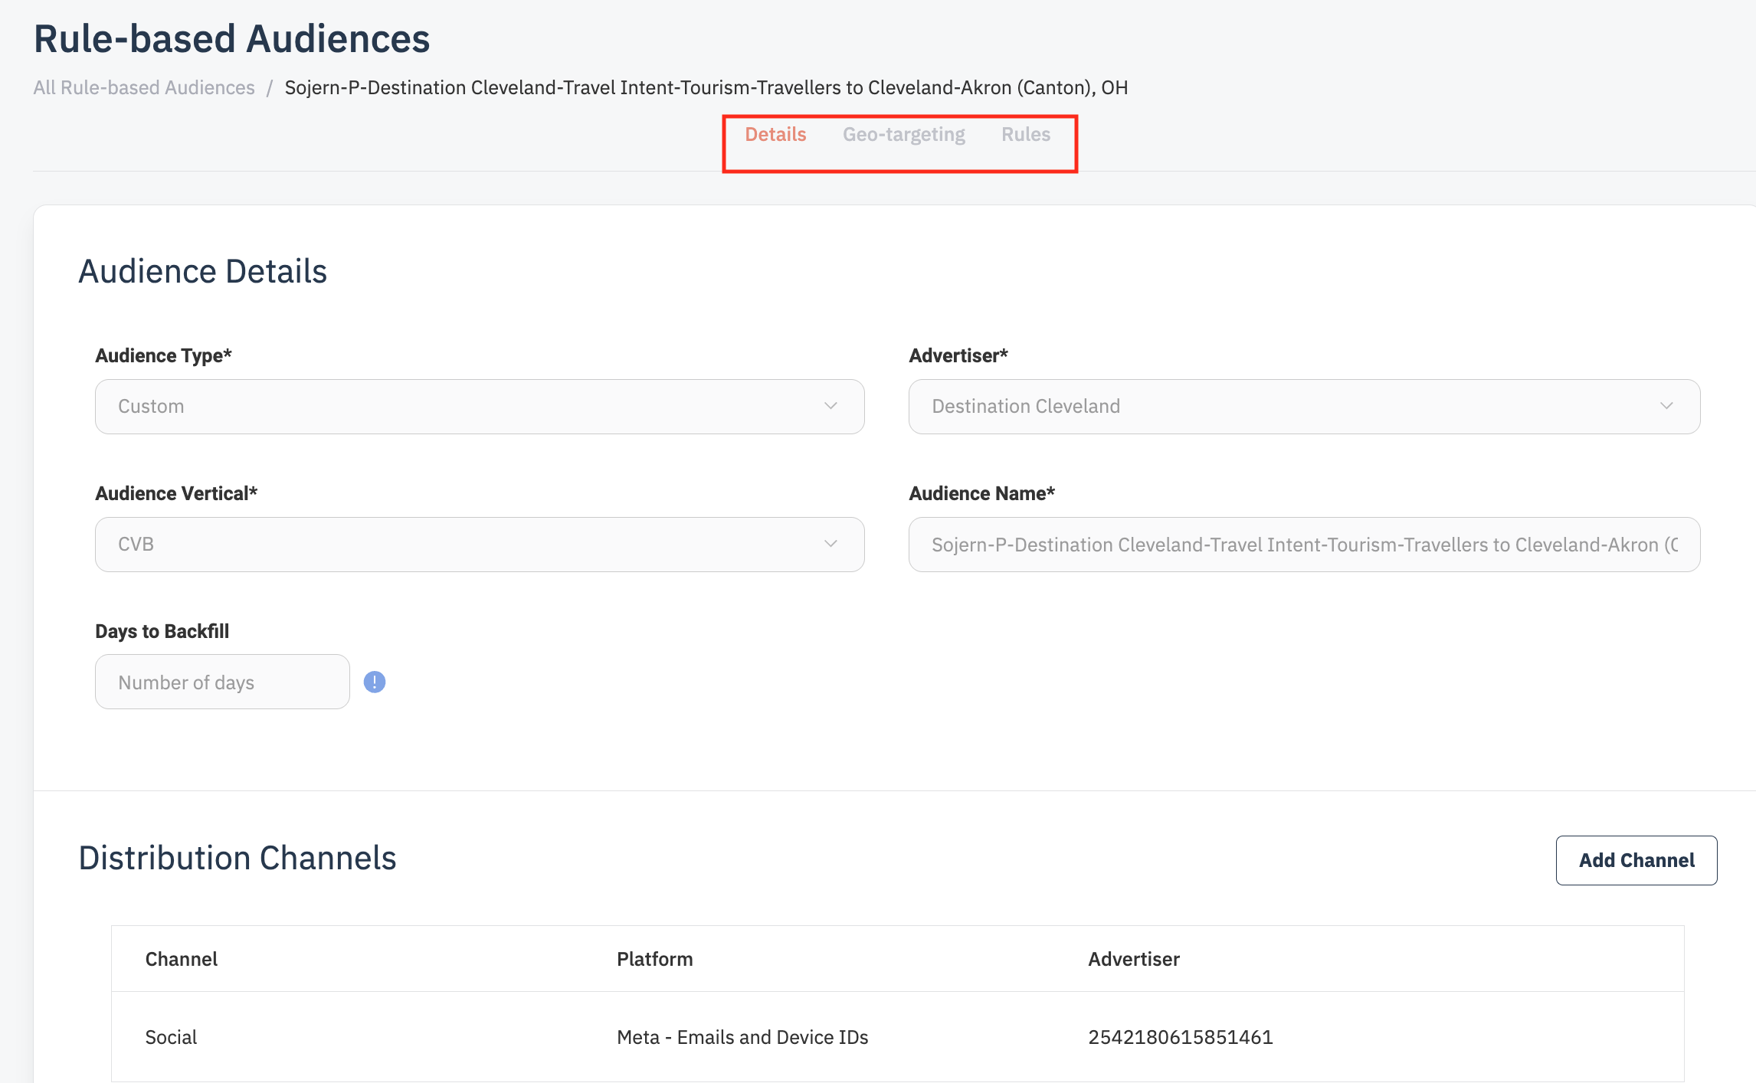Click the Meta - Emails and Device IDs cell

click(742, 1037)
